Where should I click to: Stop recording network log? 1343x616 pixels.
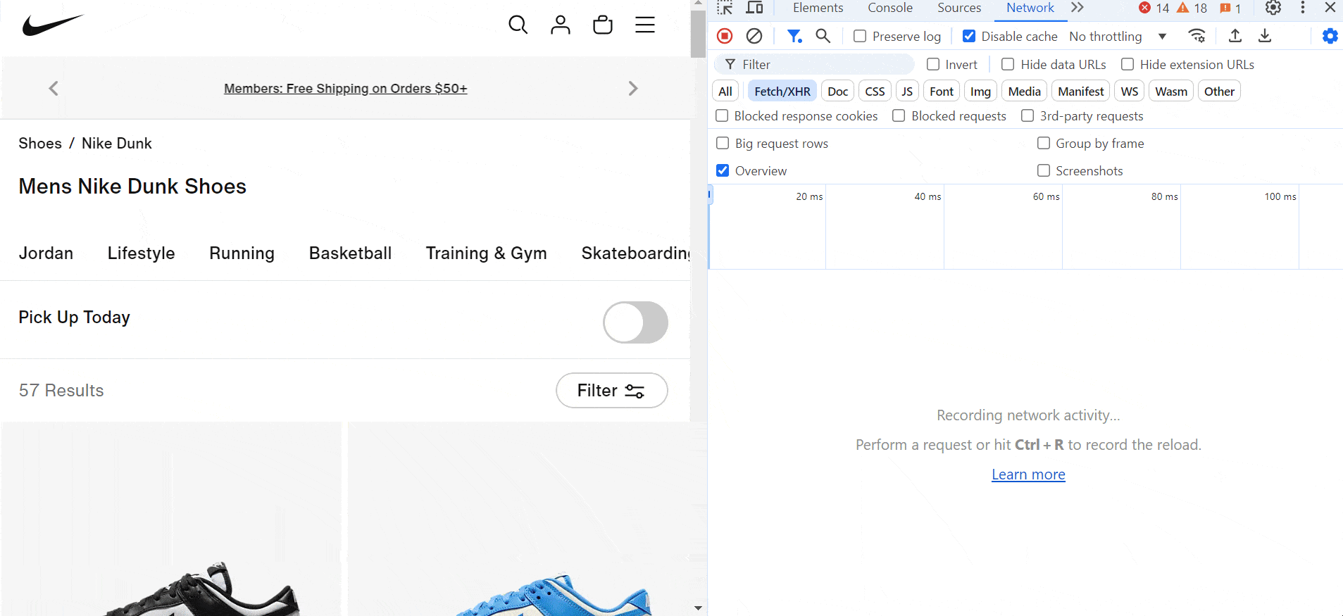(x=725, y=36)
